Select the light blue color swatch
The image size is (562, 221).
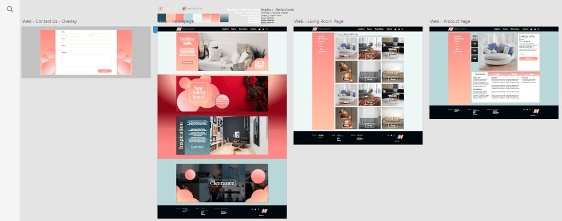tap(188, 18)
